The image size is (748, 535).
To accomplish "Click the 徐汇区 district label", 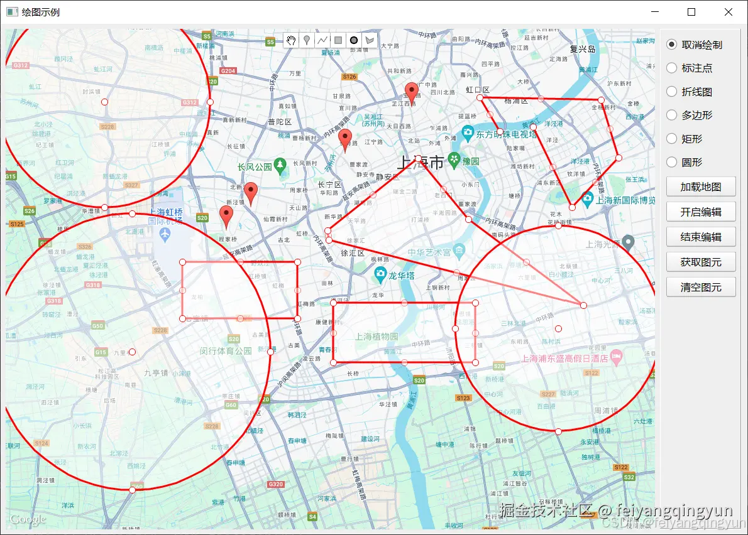I will coord(353,253).
